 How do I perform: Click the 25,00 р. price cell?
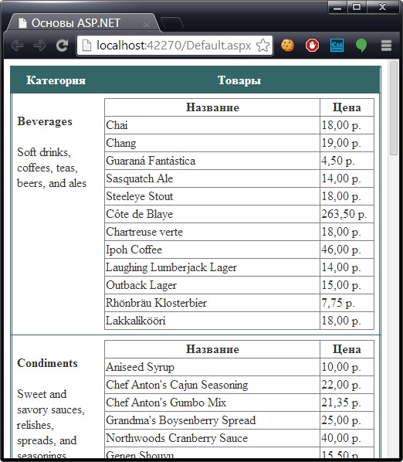[x=347, y=420]
